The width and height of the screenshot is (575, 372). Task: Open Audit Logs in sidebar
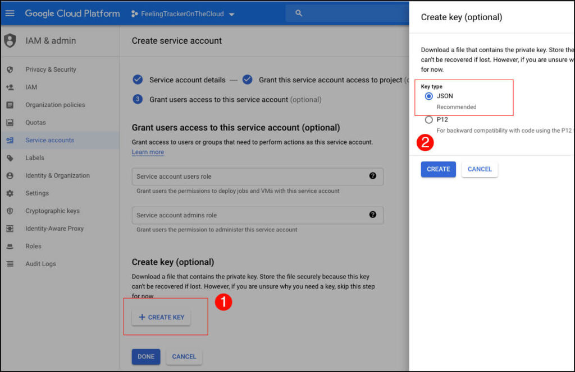pyautogui.click(x=40, y=264)
